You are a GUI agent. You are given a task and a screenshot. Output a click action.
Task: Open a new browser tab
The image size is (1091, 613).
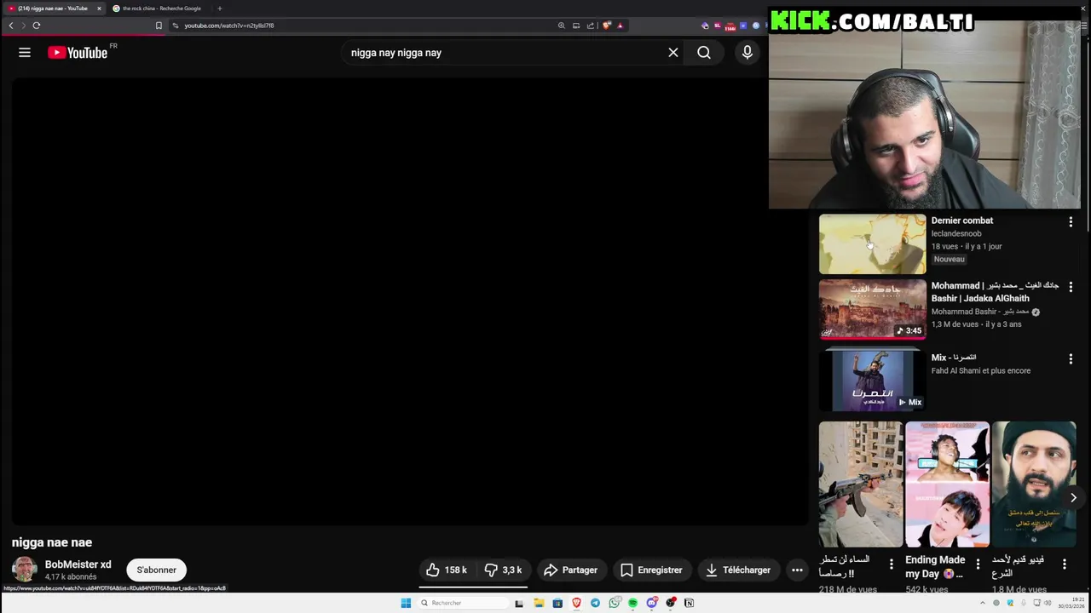pyautogui.click(x=219, y=9)
